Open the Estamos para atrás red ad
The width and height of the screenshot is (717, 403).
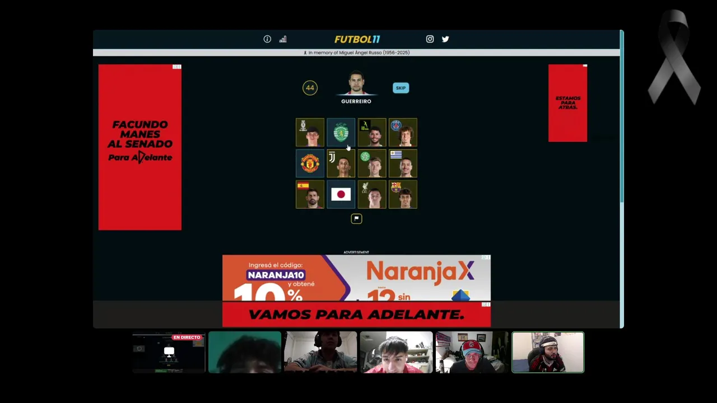[x=567, y=103]
